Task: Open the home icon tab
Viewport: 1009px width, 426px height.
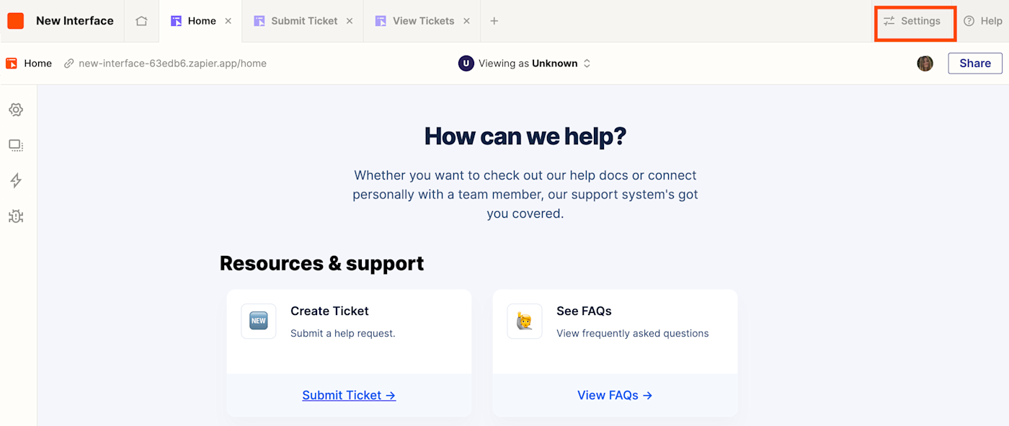Action: (141, 21)
